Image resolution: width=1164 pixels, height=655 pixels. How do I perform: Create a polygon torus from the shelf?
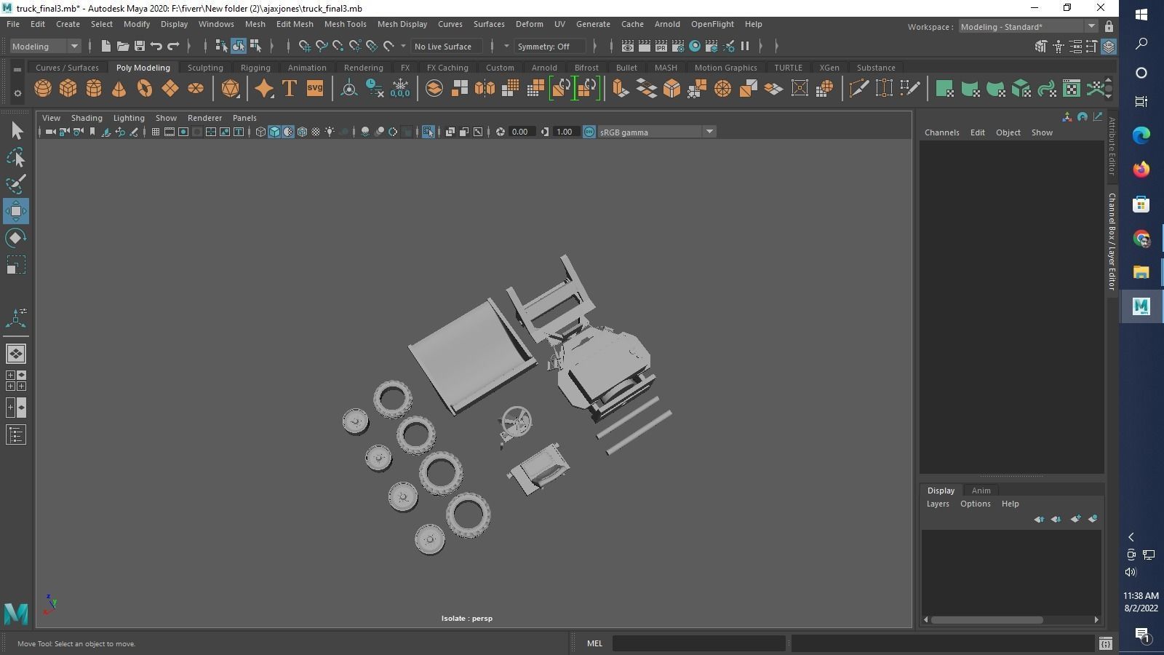point(145,89)
